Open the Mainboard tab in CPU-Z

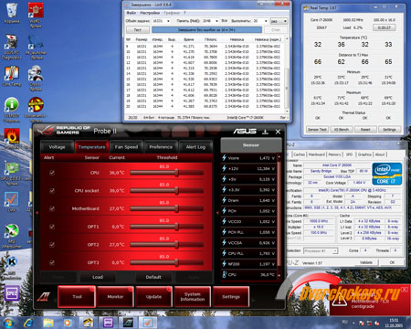click(317, 154)
